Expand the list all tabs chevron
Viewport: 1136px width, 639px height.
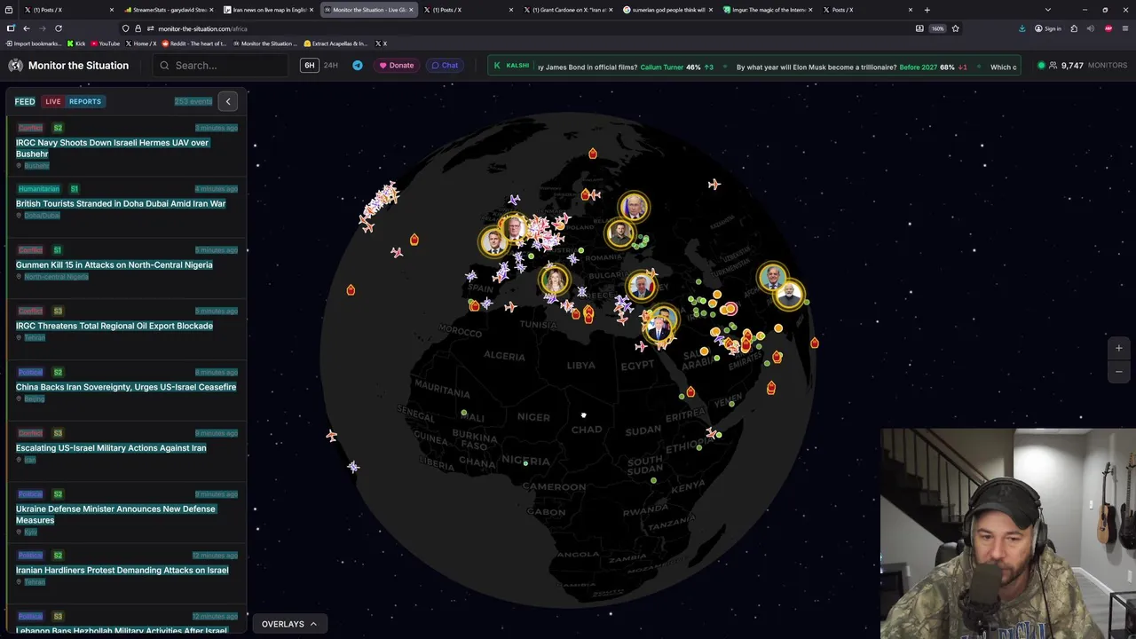1048,10
